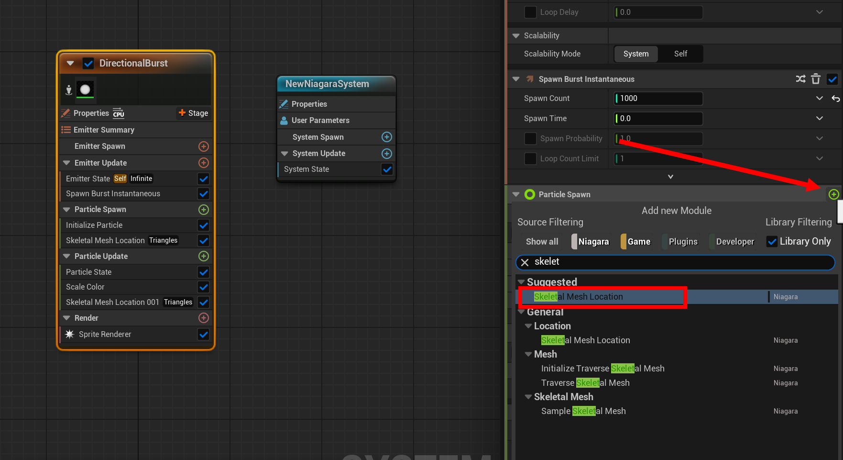Click the green plus beside Particle Spawn header

pos(833,194)
